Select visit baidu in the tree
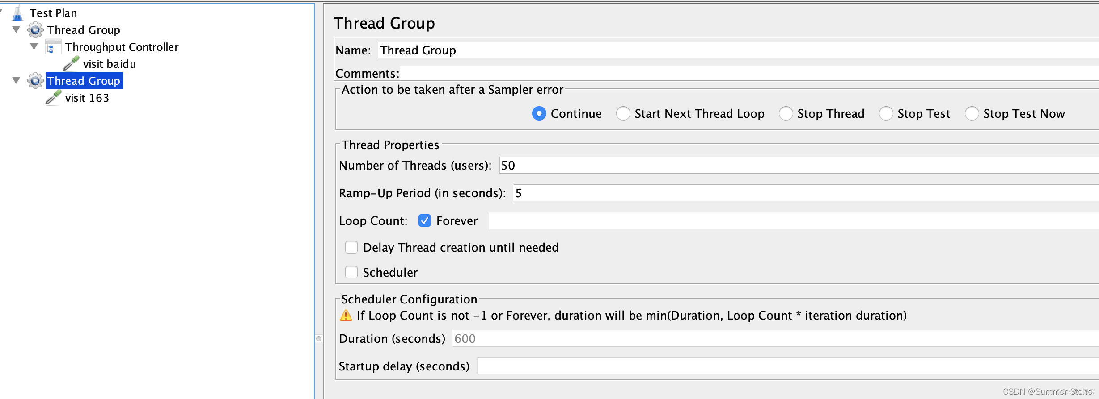The image size is (1099, 399). 110,64
